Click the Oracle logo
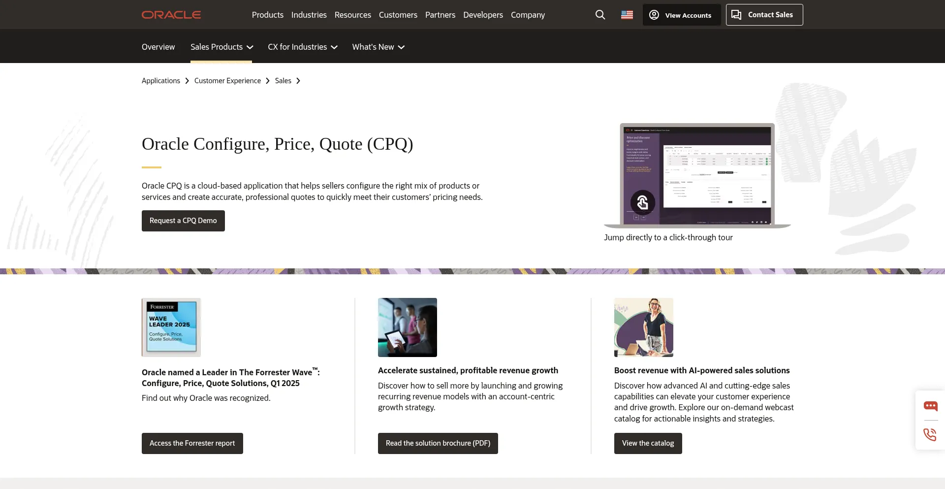The image size is (945, 489). pos(171,15)
